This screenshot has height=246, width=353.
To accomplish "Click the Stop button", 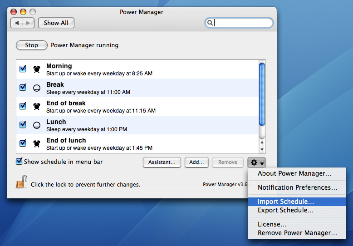I will tap(31, 45).
